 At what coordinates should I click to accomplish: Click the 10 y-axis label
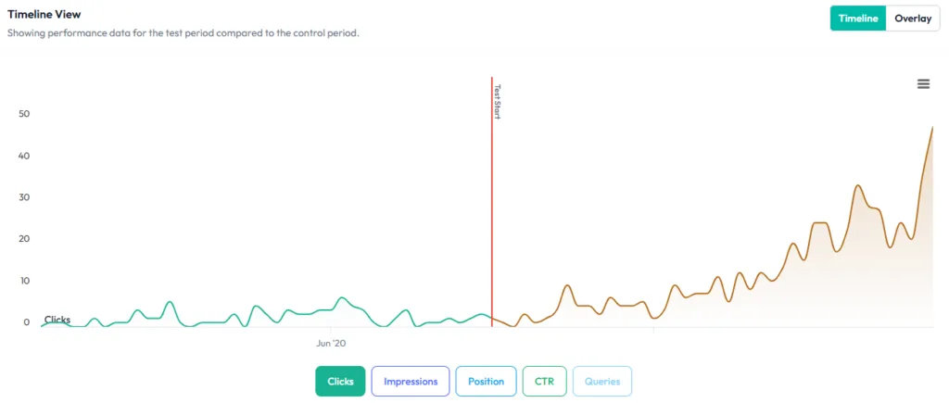[24, 281]
